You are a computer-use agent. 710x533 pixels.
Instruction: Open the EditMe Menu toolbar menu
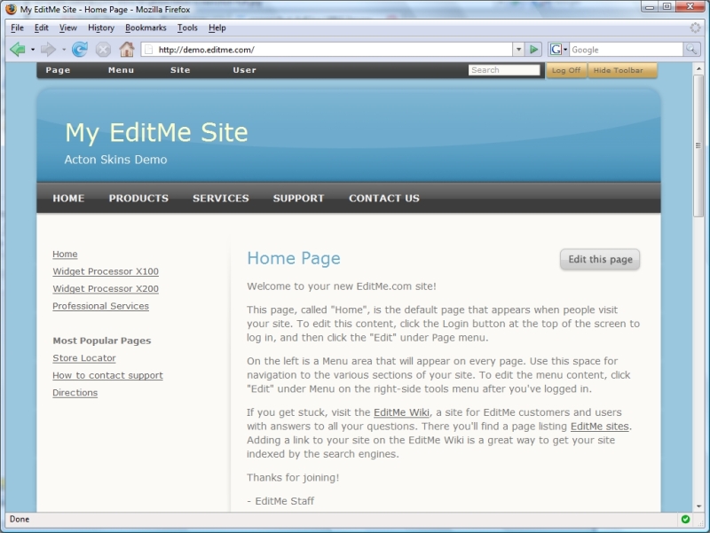click(121, 70)
